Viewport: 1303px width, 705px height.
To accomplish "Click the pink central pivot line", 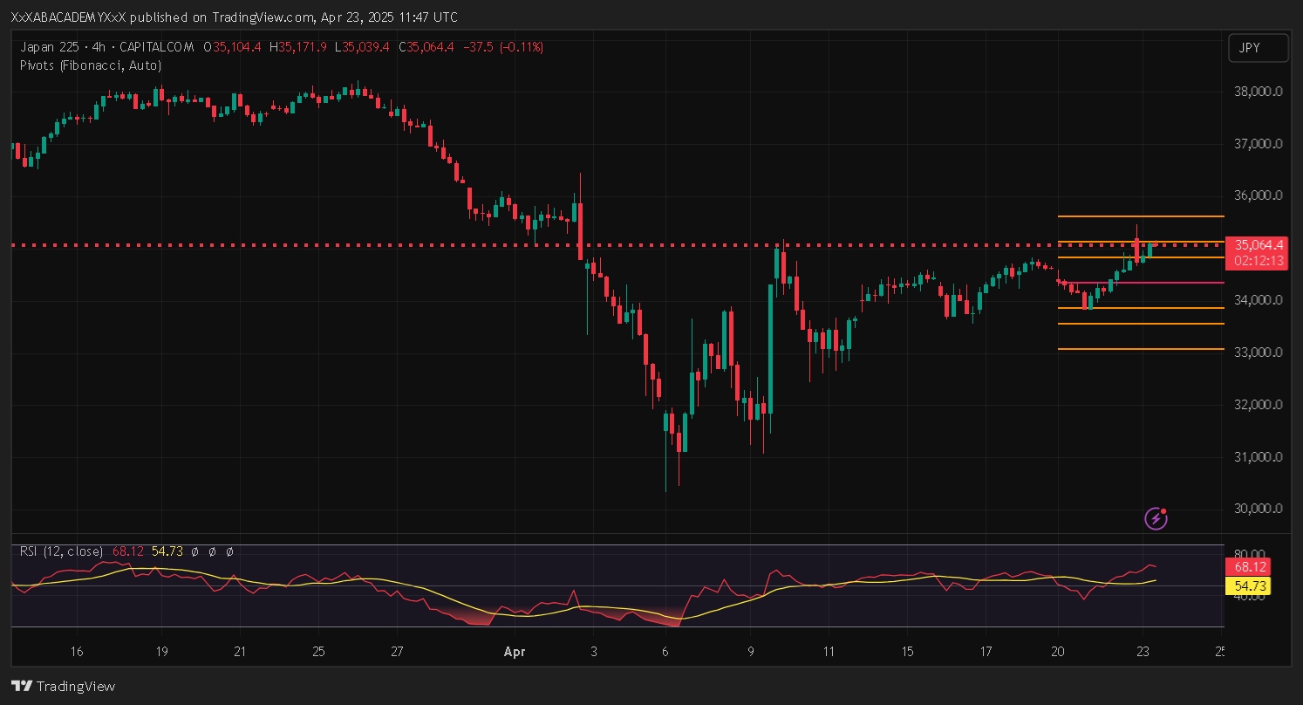I will [x=1169, y=283].
